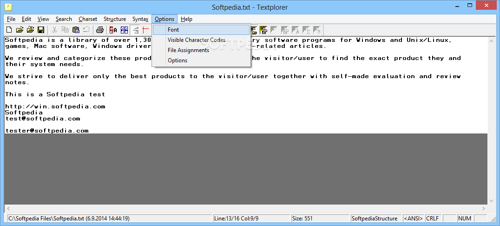Click the greyed structure icon with asterisk symbol
The height and width of the screenshot is (226, 500).
coord(317,30)
